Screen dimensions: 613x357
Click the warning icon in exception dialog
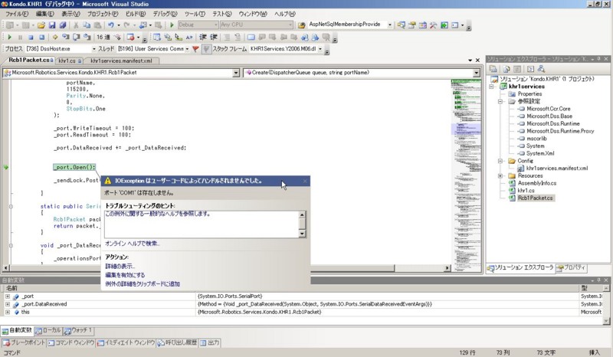click(x=107, y=181)
